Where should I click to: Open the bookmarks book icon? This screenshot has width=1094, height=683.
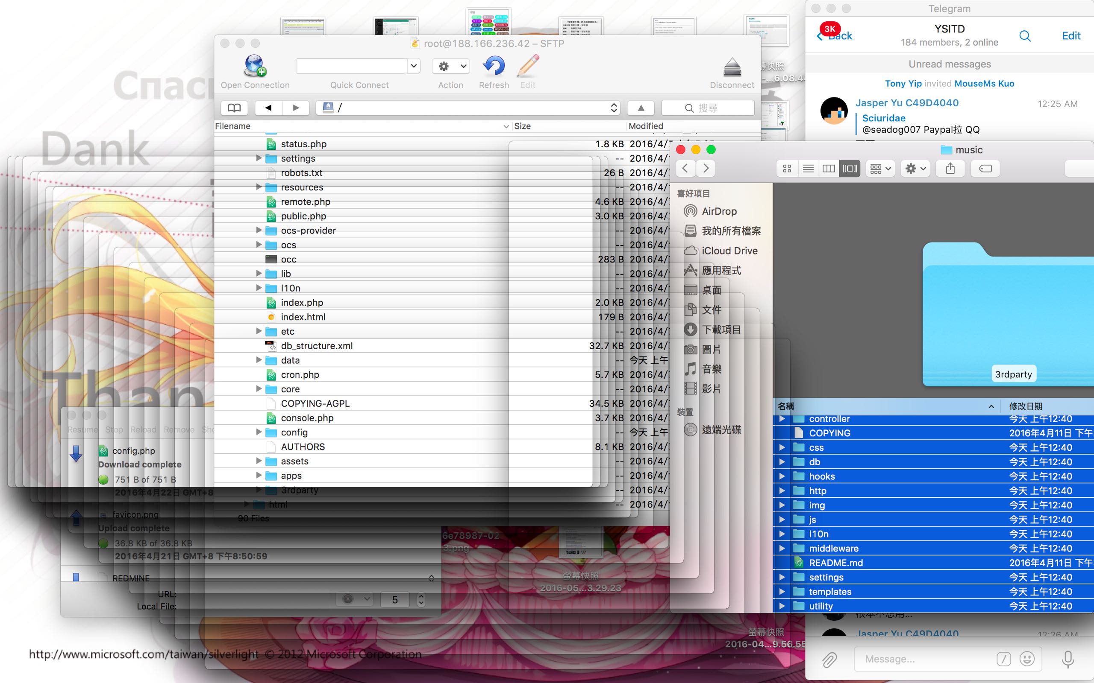point(234,108)
